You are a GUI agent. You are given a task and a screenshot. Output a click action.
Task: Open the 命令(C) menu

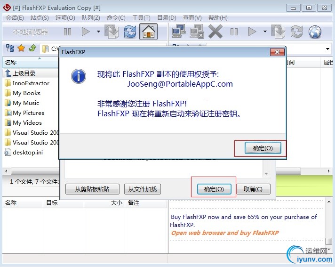(116, 18)
